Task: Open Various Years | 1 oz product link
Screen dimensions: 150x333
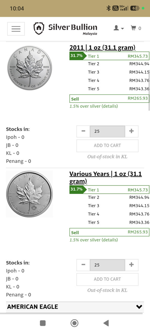Action: 106,177
